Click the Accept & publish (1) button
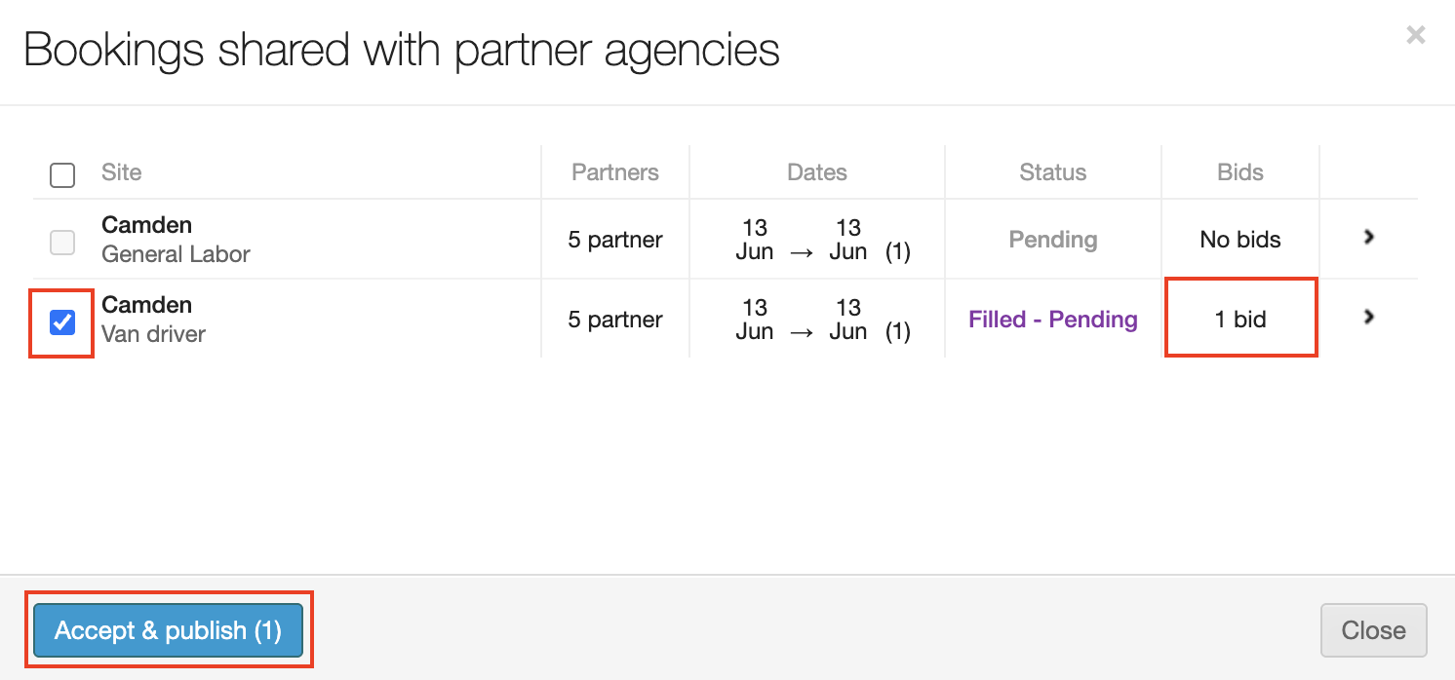 (168, 630)
